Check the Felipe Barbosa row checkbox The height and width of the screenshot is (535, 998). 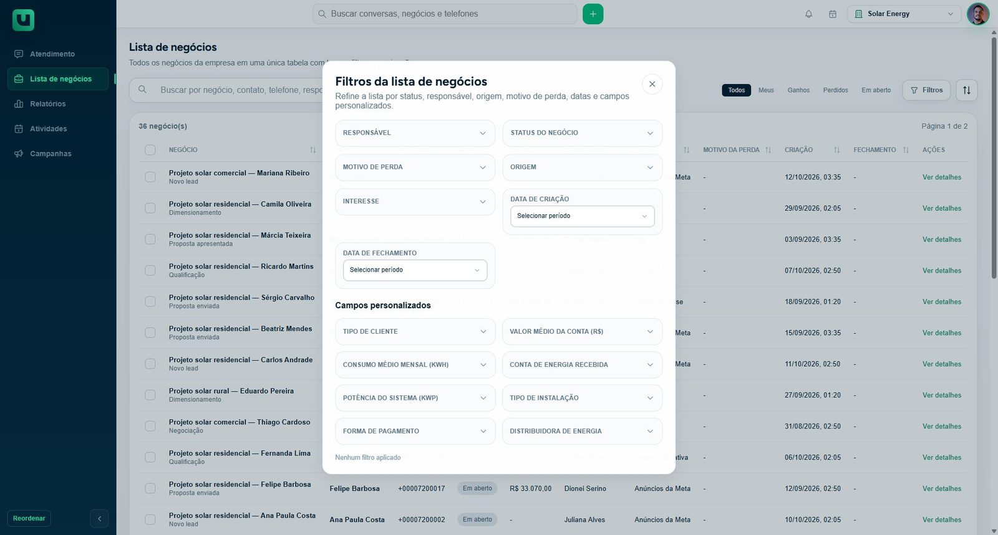coord(150,488)
